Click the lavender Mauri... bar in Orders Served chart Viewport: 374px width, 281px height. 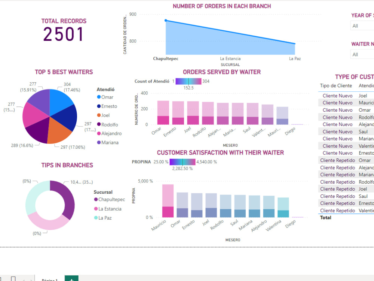pos(282,116)
